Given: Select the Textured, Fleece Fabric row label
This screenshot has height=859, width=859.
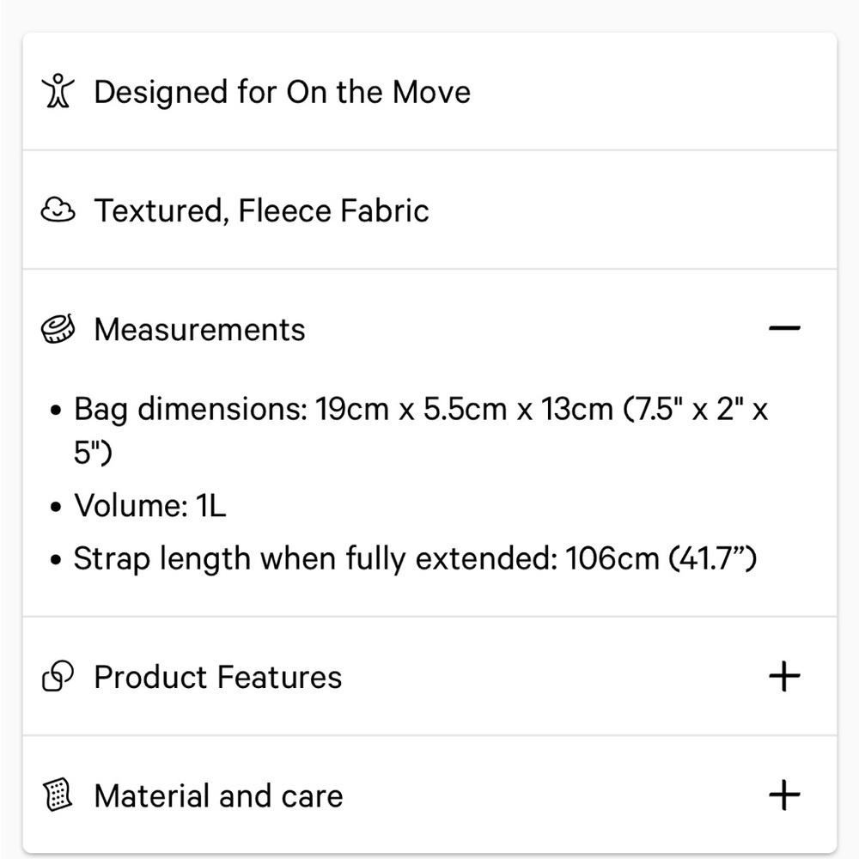Looking at the screenshot, I should (261, 210).
